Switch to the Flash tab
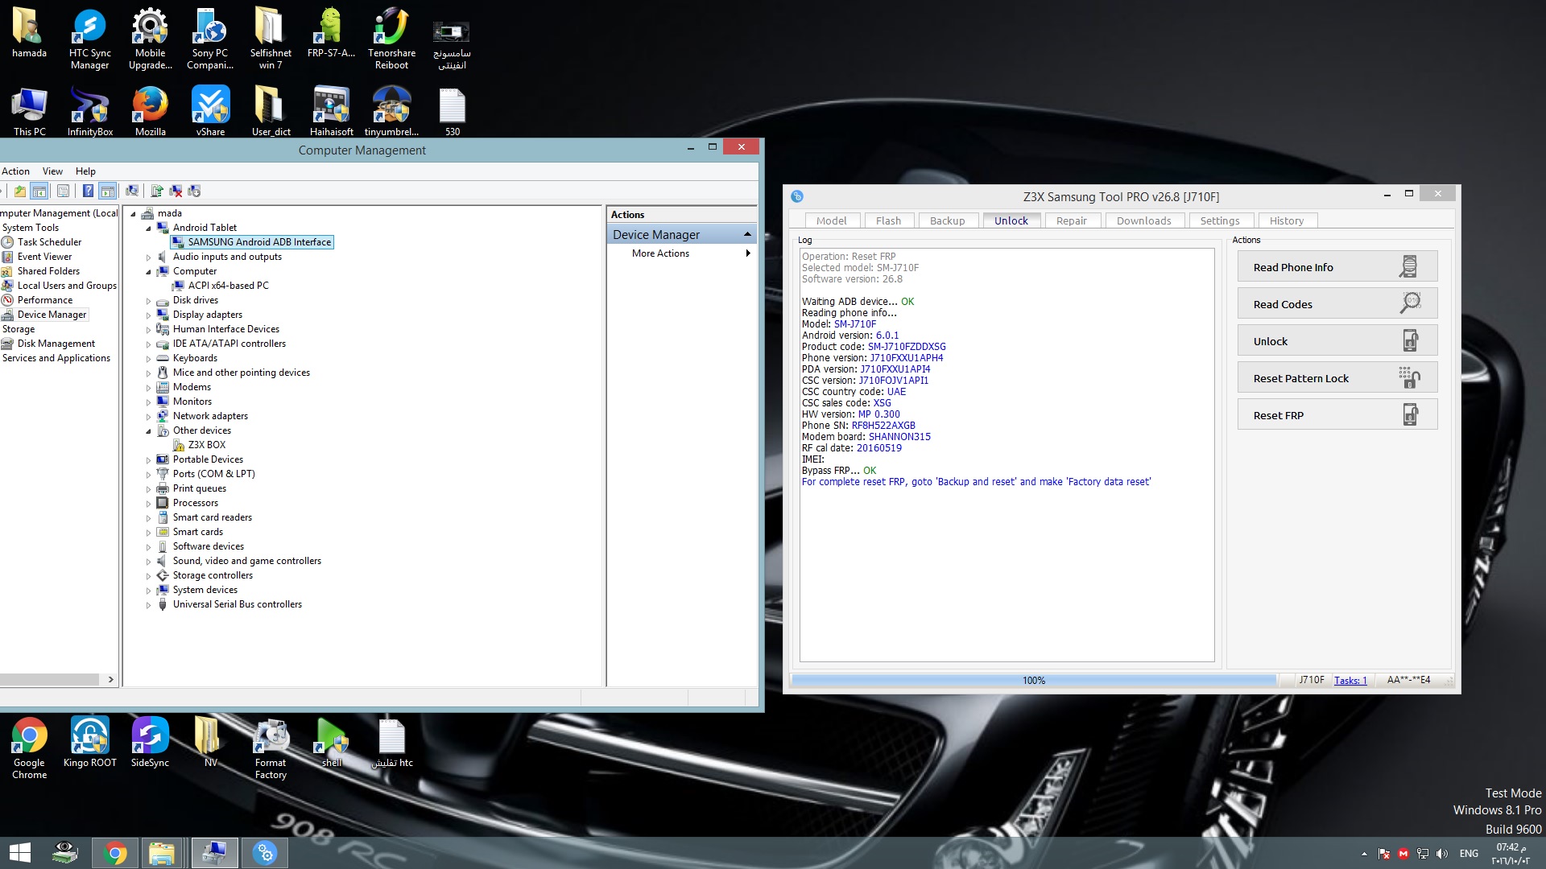The height and width of the screenshot is (869, 1546). coord(888,220)
